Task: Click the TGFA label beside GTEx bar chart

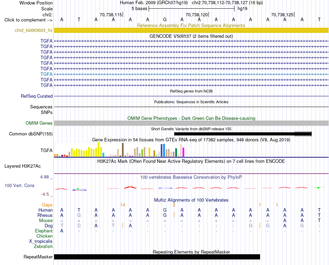Action: 46,150
